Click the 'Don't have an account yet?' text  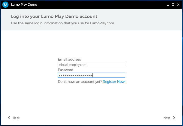[80, 82]
